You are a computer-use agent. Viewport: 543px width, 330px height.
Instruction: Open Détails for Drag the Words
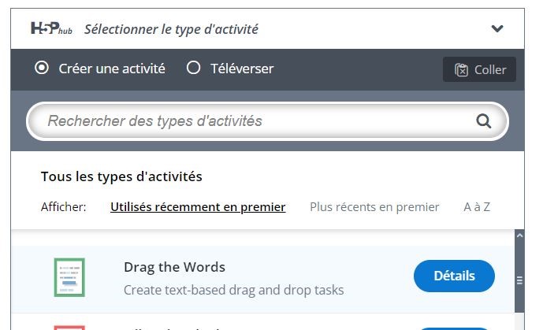point(454,276)
